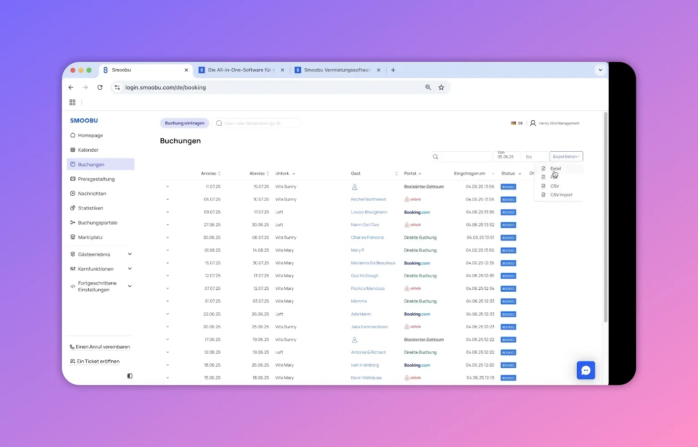Open Nachrichten in the sidebar
The height and width of the screenshot is (447, 698).
pos(92,193)
